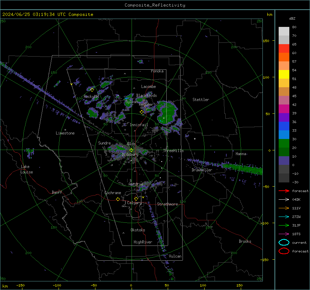
Task: Click the Sundre city label
Action: (x=104, y=143)
